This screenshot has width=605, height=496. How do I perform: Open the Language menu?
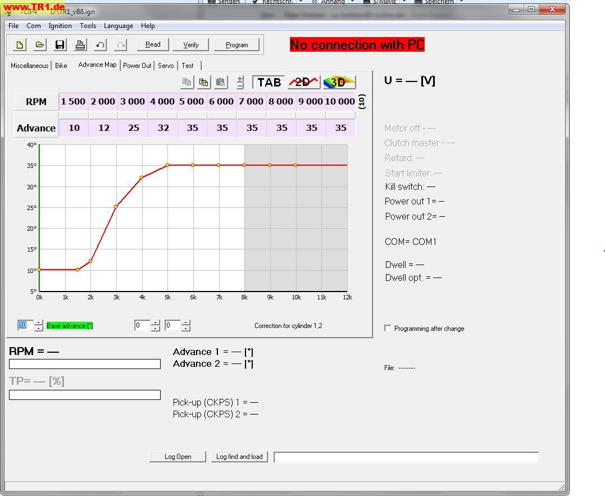[119, 26]
